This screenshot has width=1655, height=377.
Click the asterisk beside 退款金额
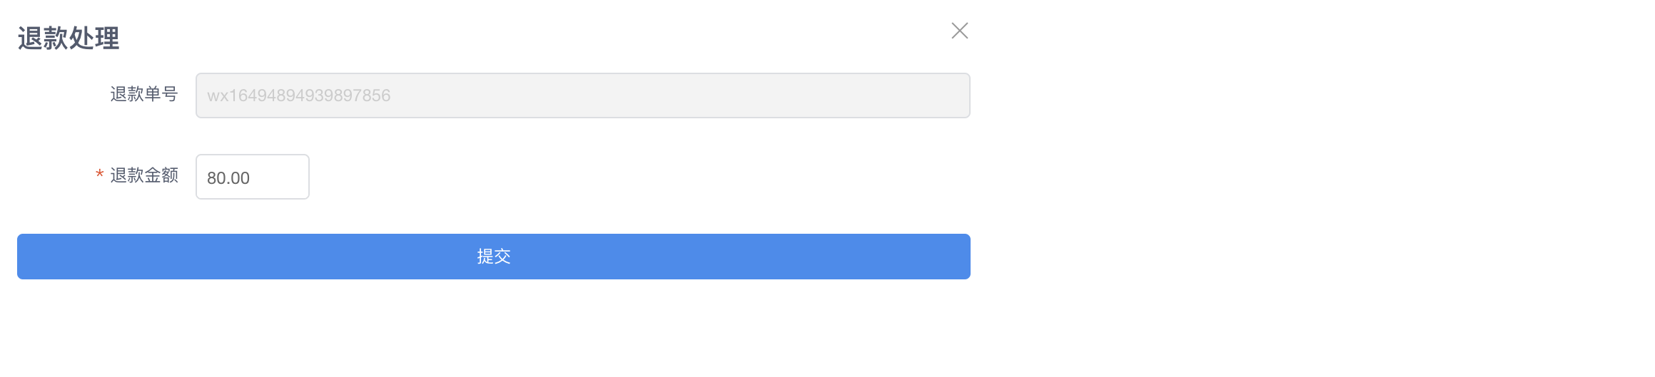(100, 174)
